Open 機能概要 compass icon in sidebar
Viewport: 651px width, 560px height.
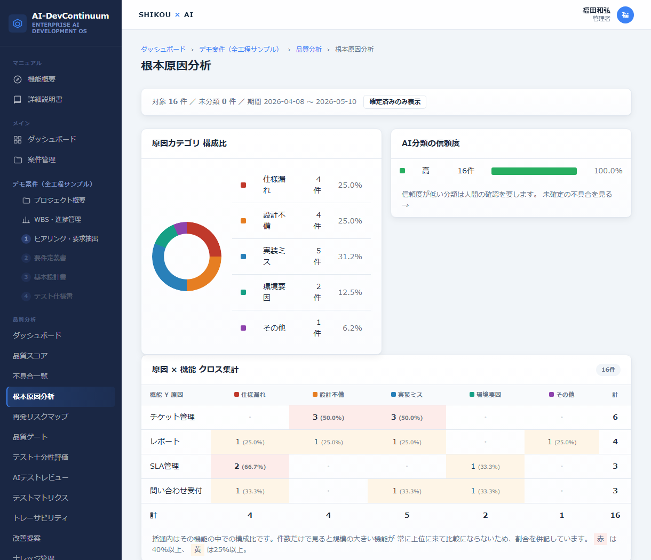pos(18,79)
